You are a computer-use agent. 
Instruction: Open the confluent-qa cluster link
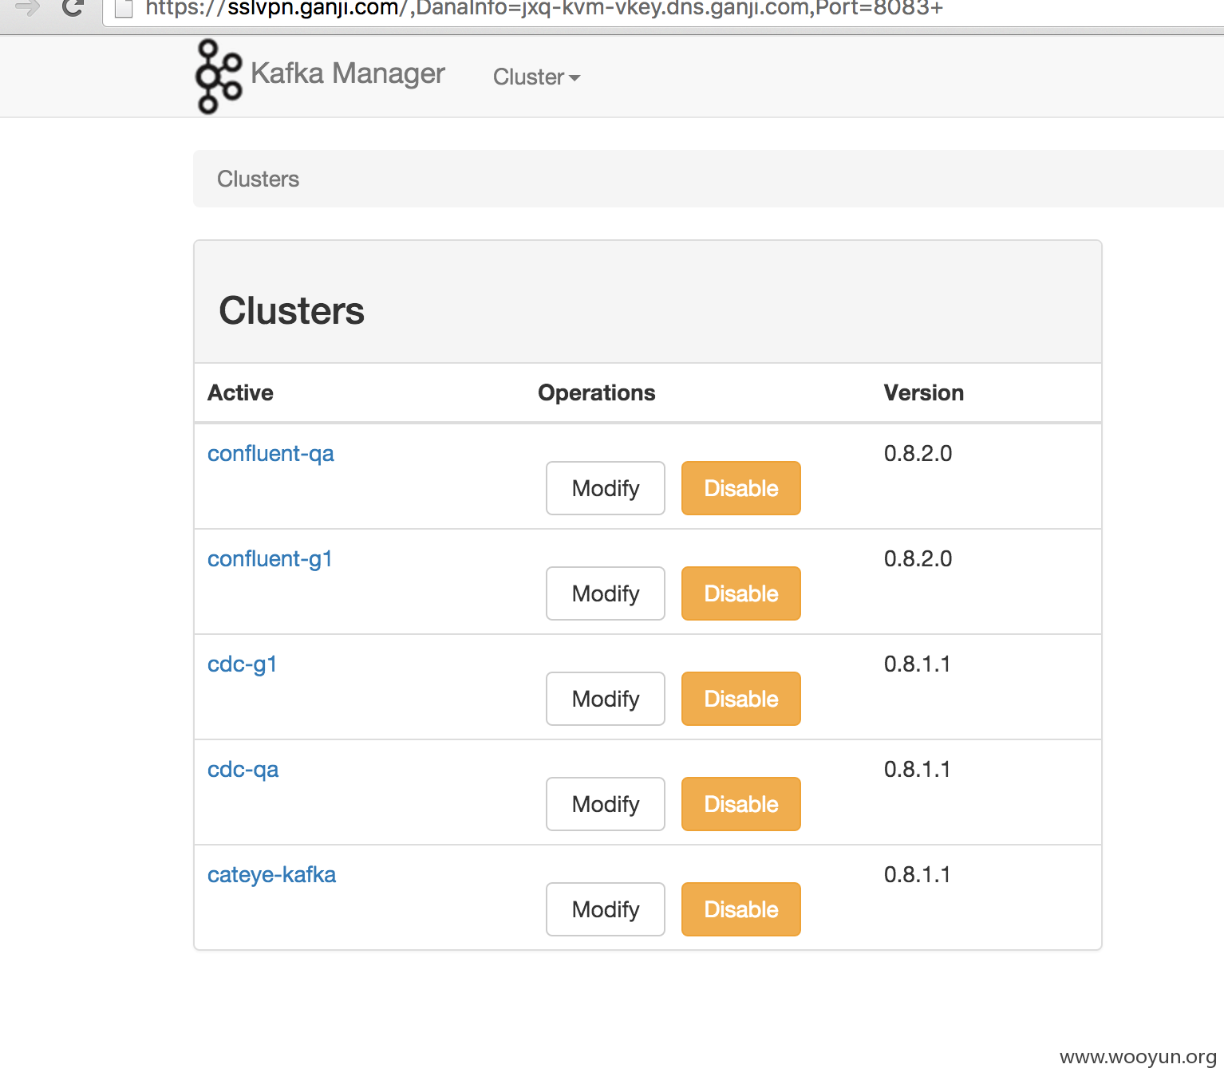click(270, 454)
